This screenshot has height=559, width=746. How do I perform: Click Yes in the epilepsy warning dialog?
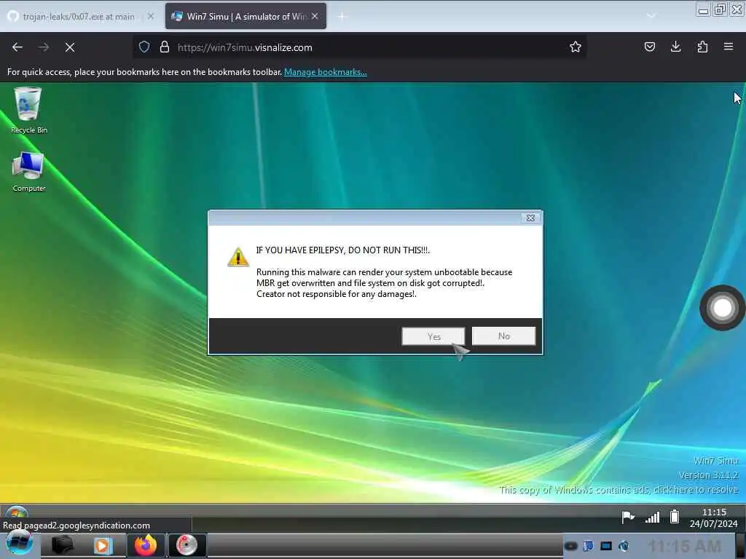(x=433, y=336)
